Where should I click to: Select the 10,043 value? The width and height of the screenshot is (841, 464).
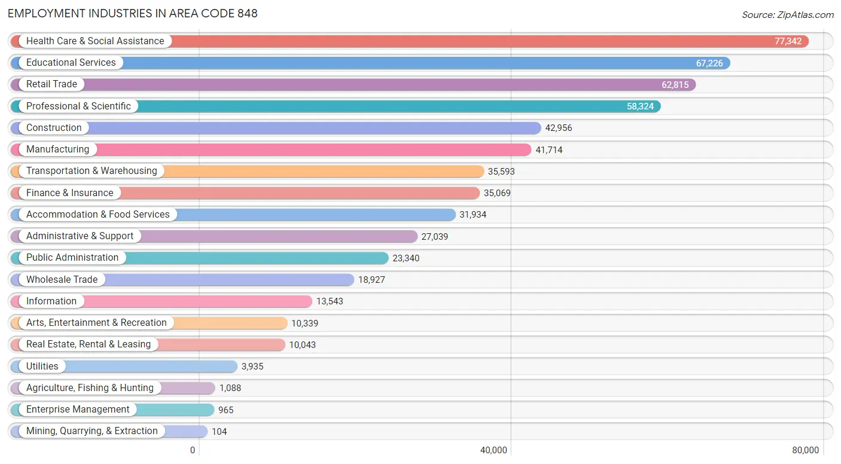point(303,345)
